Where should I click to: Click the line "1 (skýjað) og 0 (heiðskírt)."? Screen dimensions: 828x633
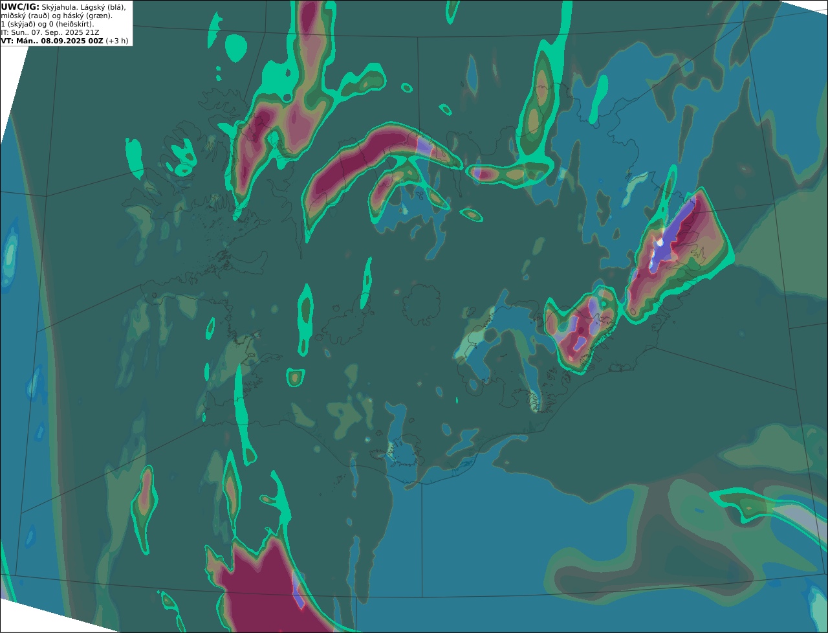[x=48, y=24]
